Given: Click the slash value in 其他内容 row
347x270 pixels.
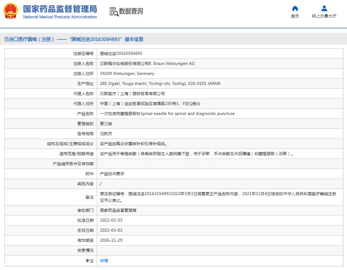Looking at the screenshot, I should (101, 184).
